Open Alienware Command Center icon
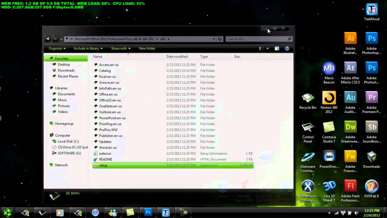 pyautogui.click(x=308, y=162)
